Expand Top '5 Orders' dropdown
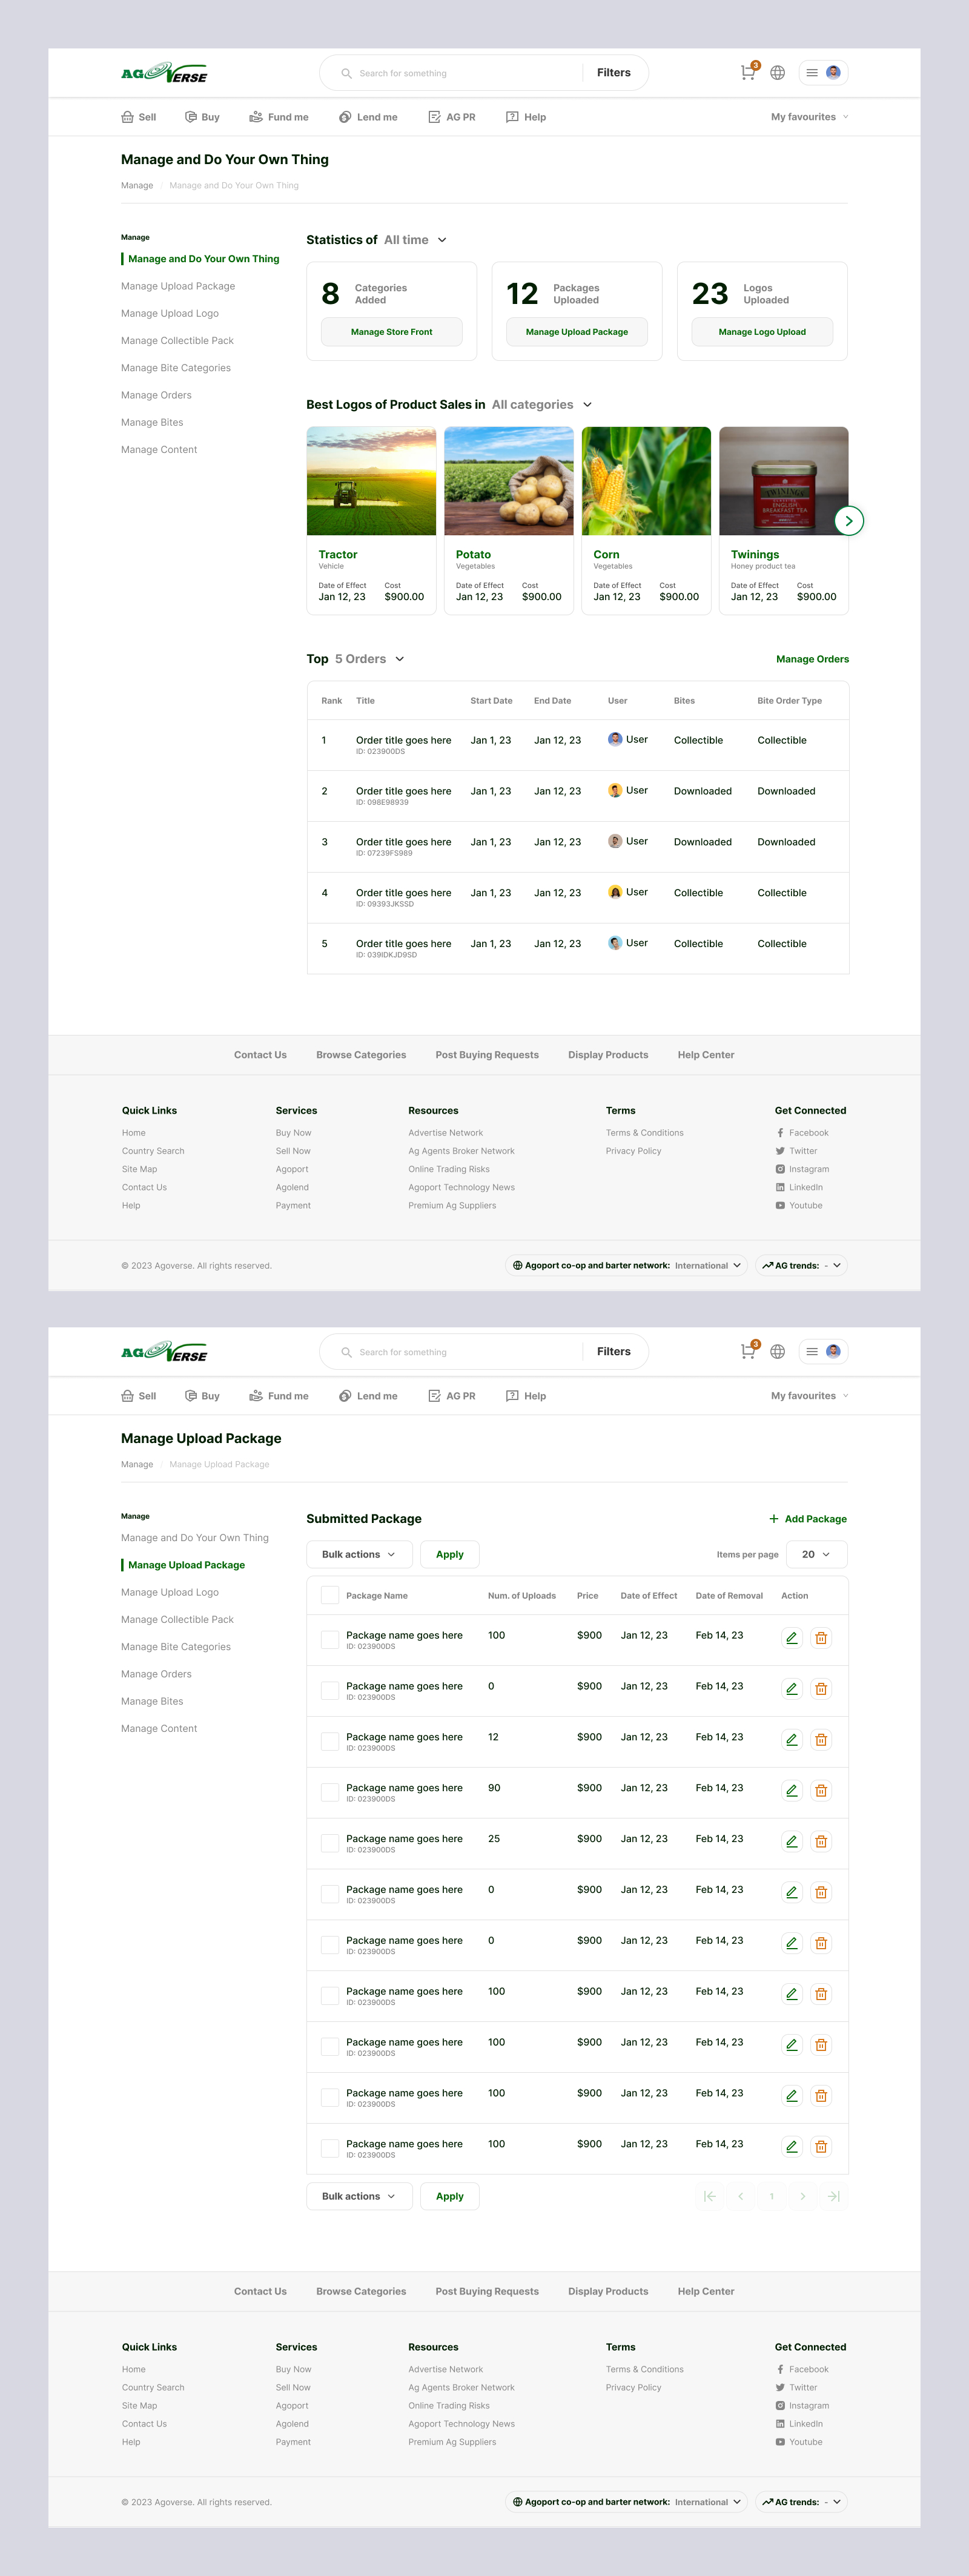The image size is (969, 2576). click(369, 659)
